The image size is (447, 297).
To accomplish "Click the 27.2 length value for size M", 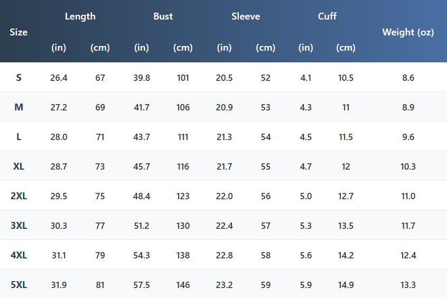I will [59, 107].
